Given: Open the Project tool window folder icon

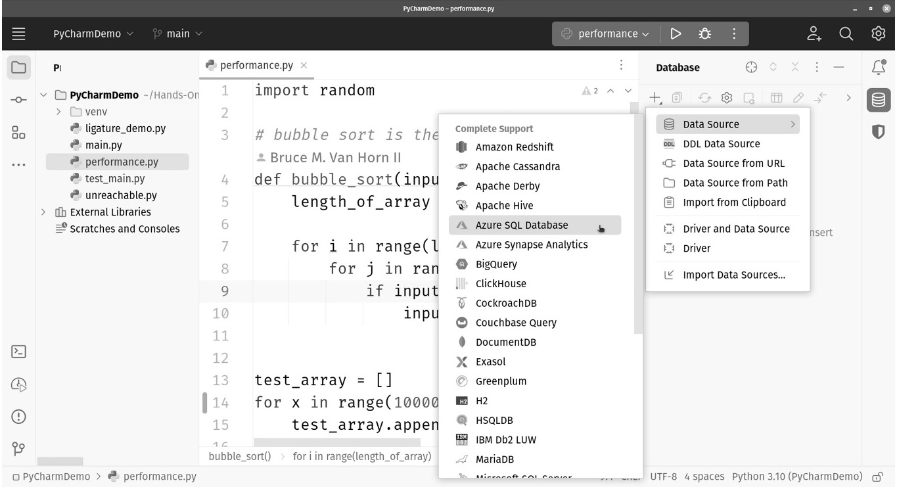Looking at the screenshot, I should [18, 67].
